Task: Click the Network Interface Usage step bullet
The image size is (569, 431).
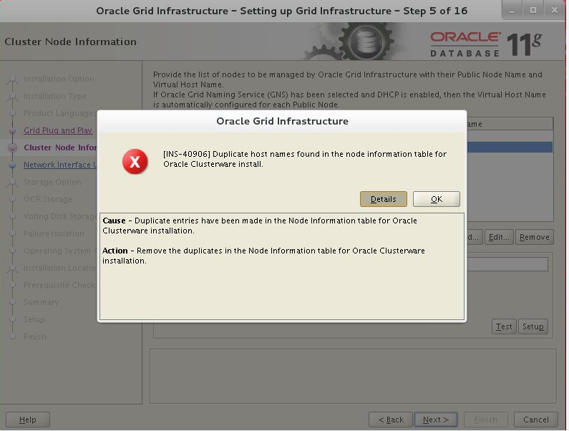Action: (12, 165)
